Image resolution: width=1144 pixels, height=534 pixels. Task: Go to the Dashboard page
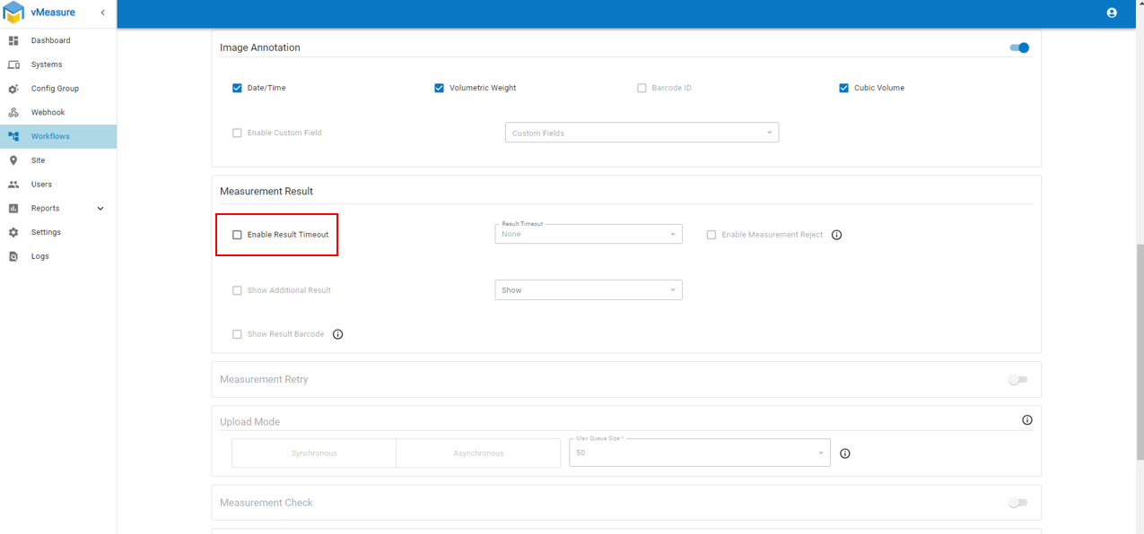tap(50, 40)
